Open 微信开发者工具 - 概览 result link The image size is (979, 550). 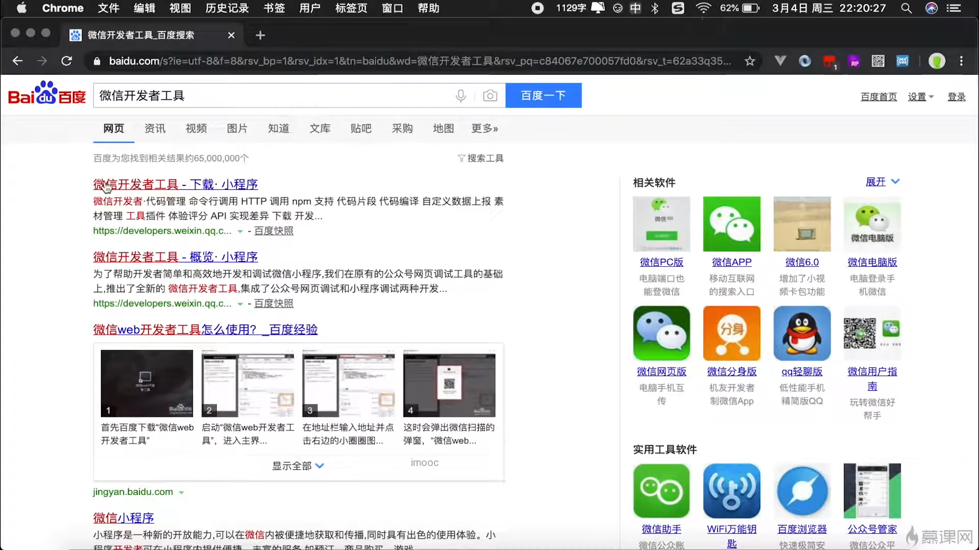175,257
